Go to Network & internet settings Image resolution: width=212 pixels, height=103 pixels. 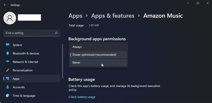click(32, 62)
